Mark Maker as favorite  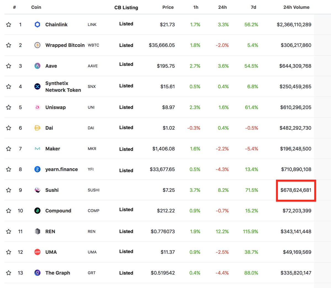[x=9, y=149]
